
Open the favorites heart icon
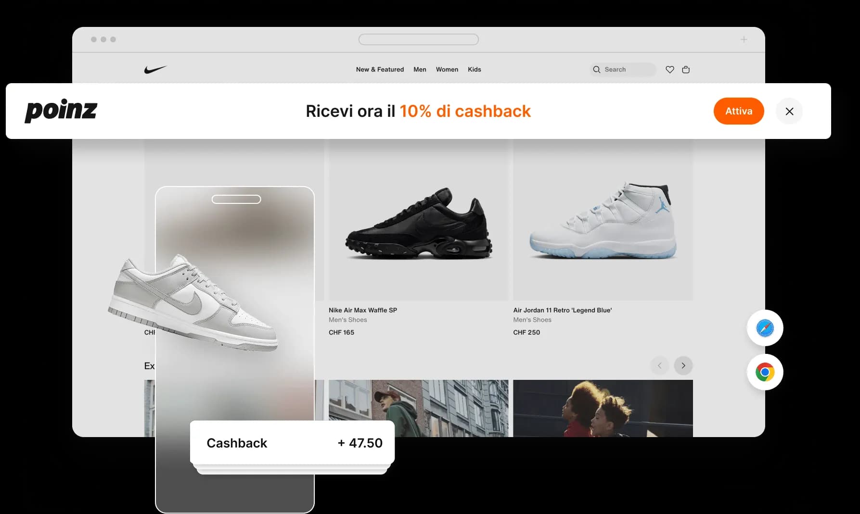(669, 70)
